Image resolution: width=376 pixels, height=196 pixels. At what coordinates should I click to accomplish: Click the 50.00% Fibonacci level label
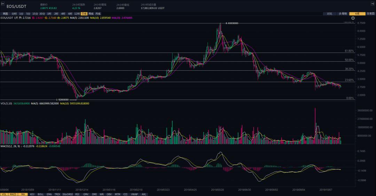click(349, 60)
